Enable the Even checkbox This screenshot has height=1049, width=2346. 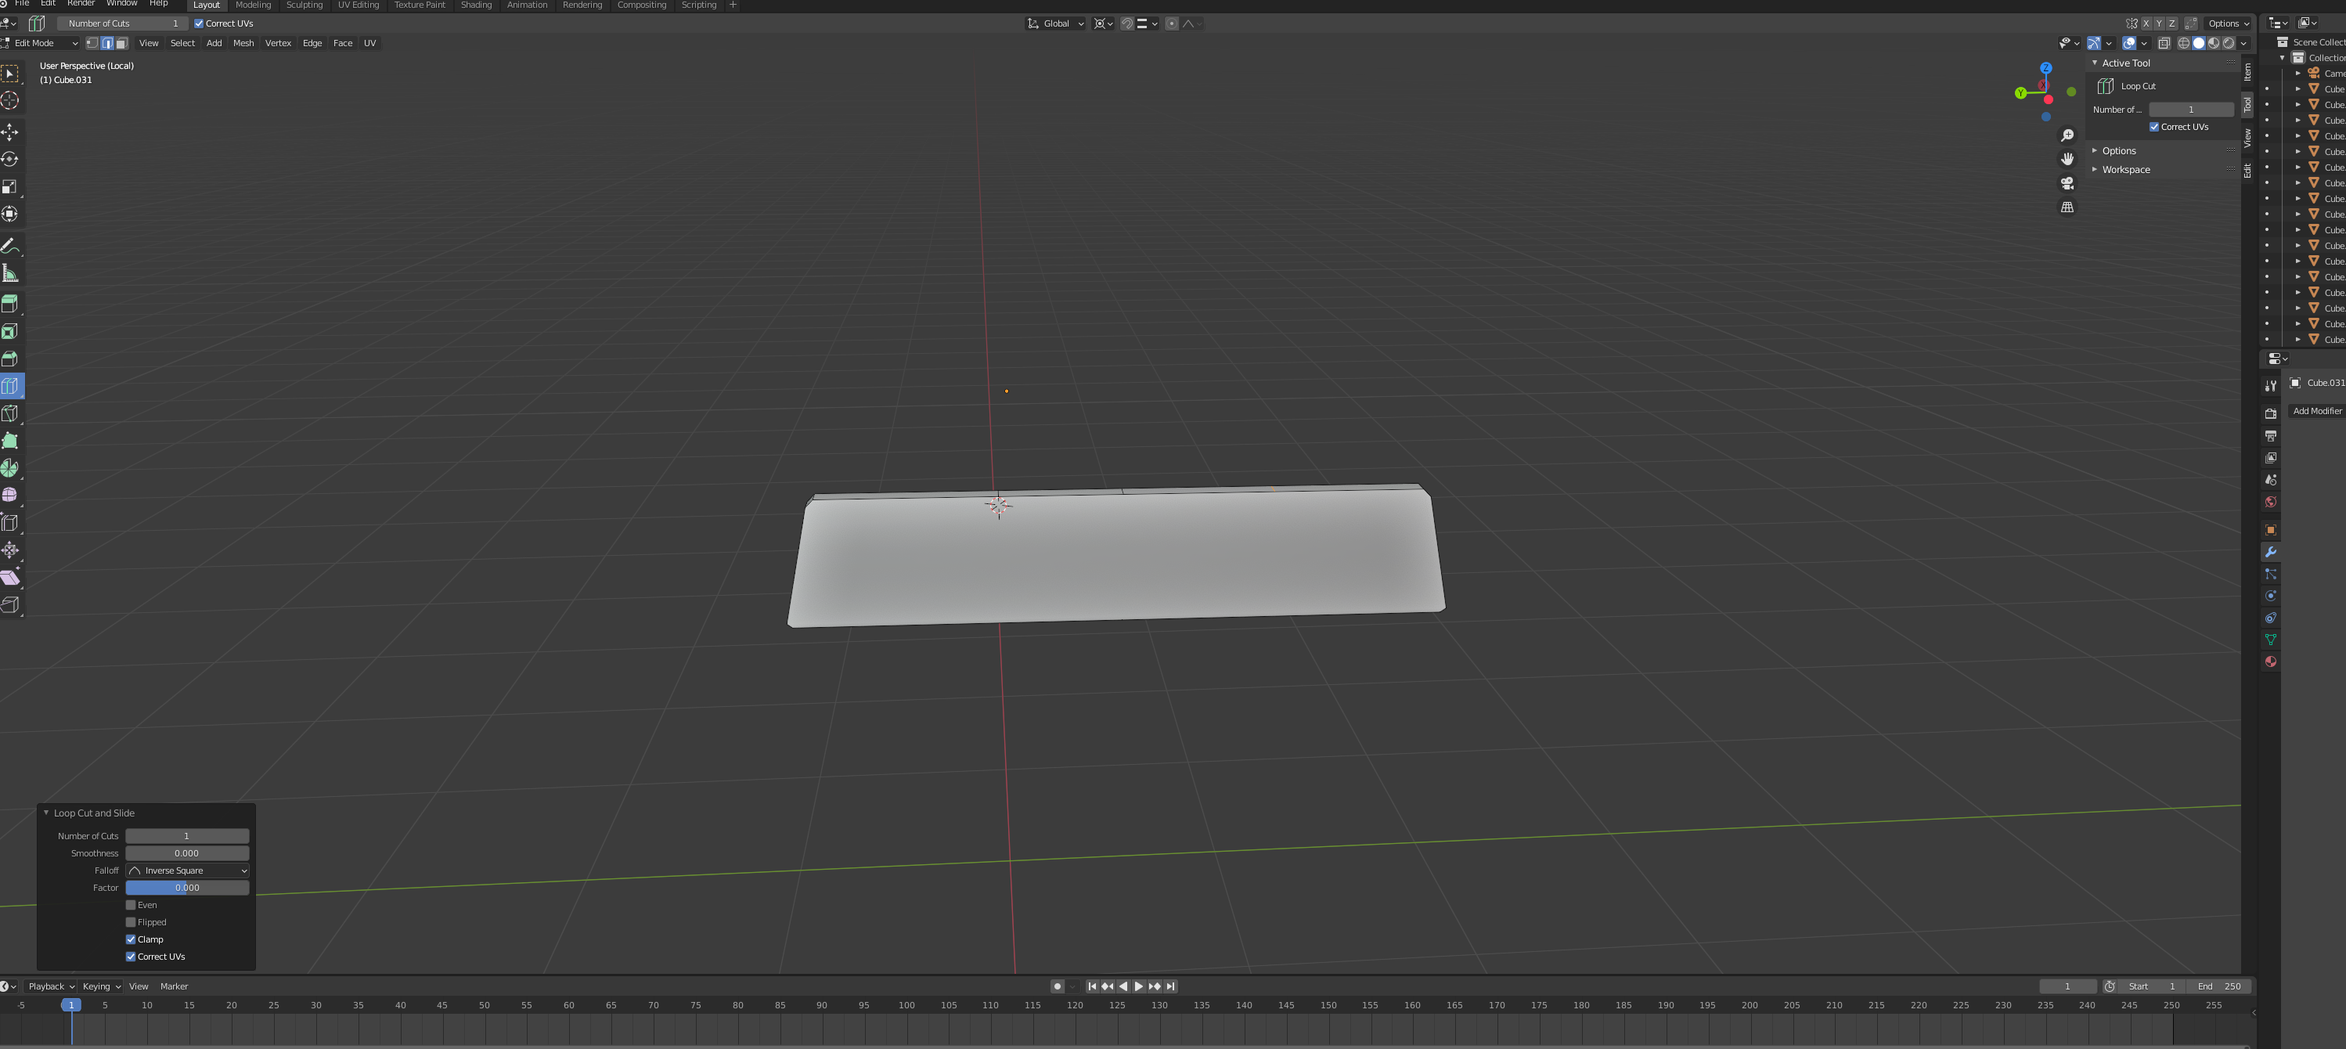pyautogui.click(x=132, y=905)
